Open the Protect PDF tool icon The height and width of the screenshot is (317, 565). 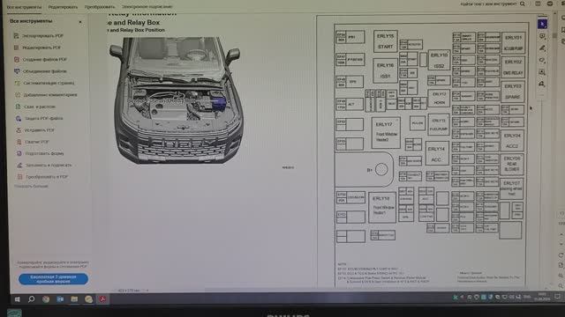click(19, 118)
